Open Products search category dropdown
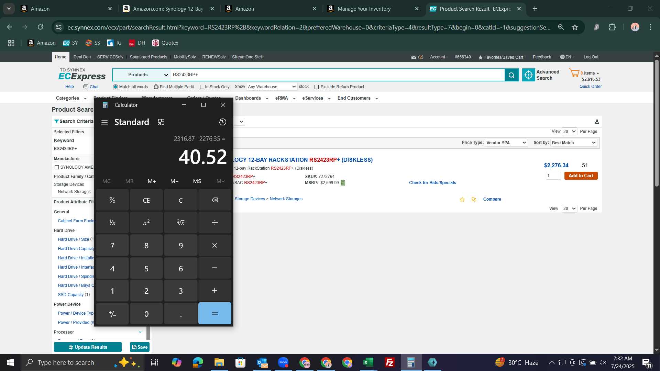The image size is (660, 371). click(x=142, y=75)
